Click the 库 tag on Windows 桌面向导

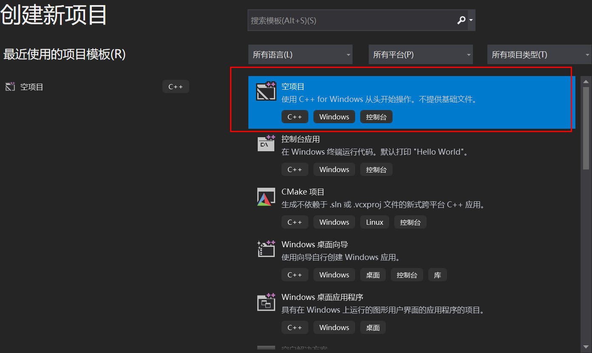point(438,274)
